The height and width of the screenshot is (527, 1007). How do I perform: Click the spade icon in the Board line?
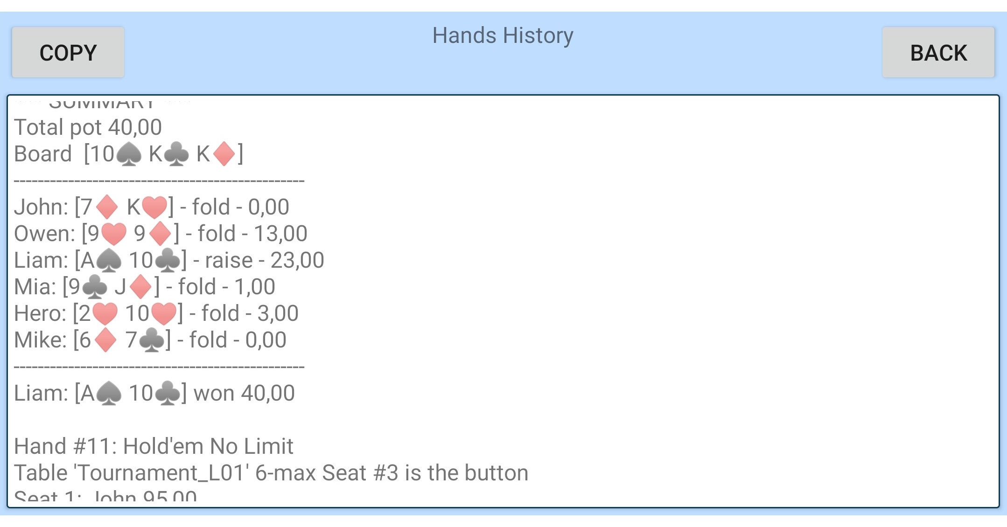point(129,154)
